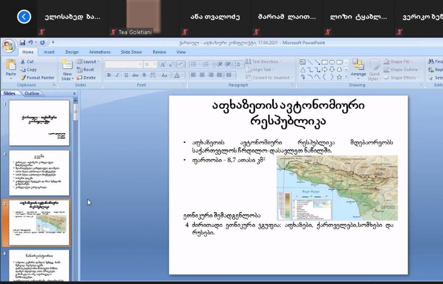Toggle Italic formatting
This screenshot has width=443, height=284.
118,75
